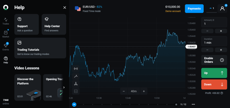Open the user profile icon
The width and height of the screenshot is (230, 108).
point(222,9)
